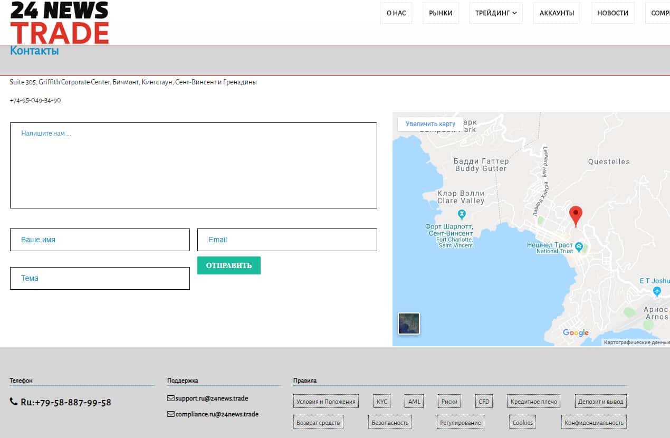Click into the Email input field
The image size is (670, 438).
[x=287, y=240]
